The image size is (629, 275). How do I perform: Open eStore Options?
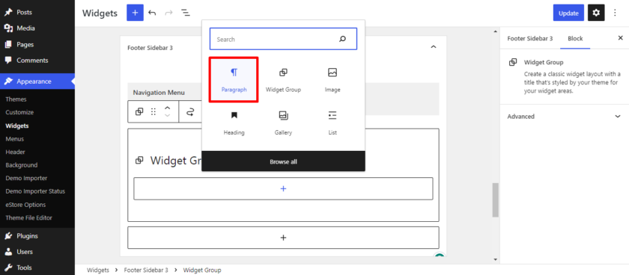tap(25, 205)
